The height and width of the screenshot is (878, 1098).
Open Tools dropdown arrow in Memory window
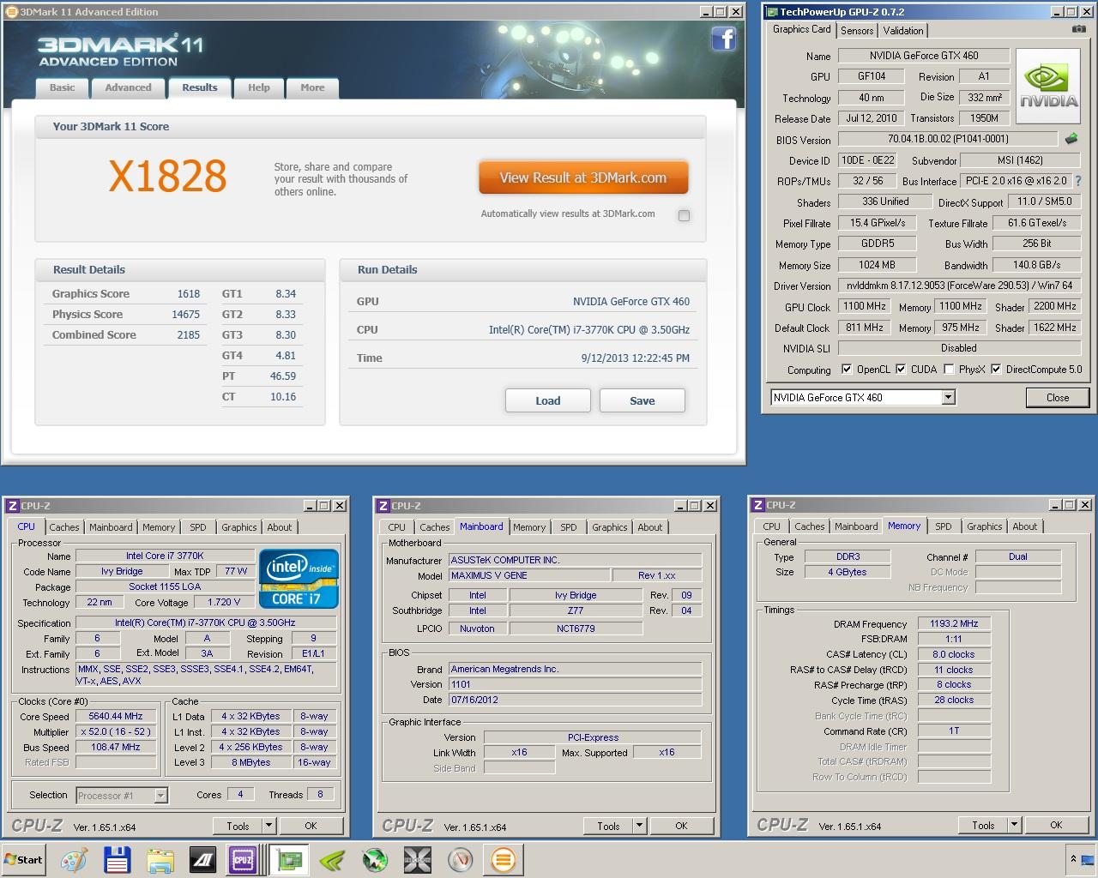click(x=1014, y=825)
